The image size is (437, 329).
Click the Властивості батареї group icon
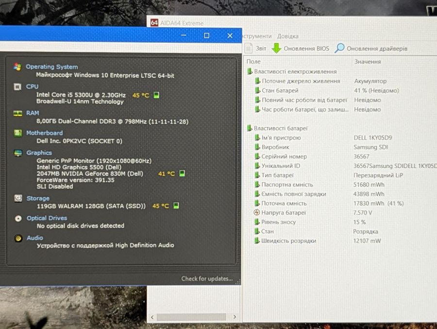(250, 128)
